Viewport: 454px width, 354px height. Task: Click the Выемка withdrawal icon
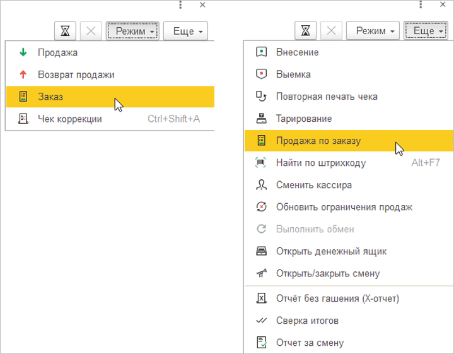coord(261,74)
